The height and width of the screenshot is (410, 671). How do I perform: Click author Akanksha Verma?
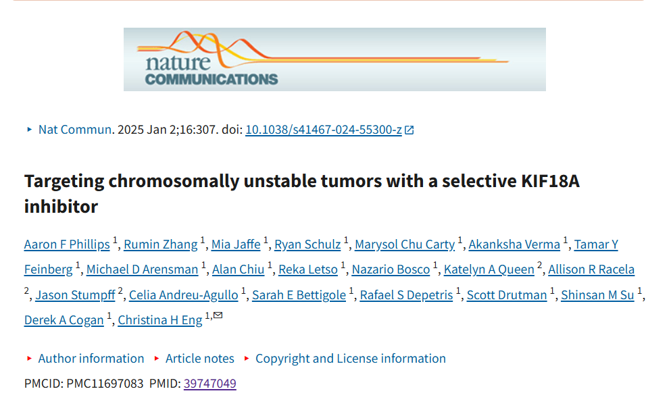click(x=514, y=245)
